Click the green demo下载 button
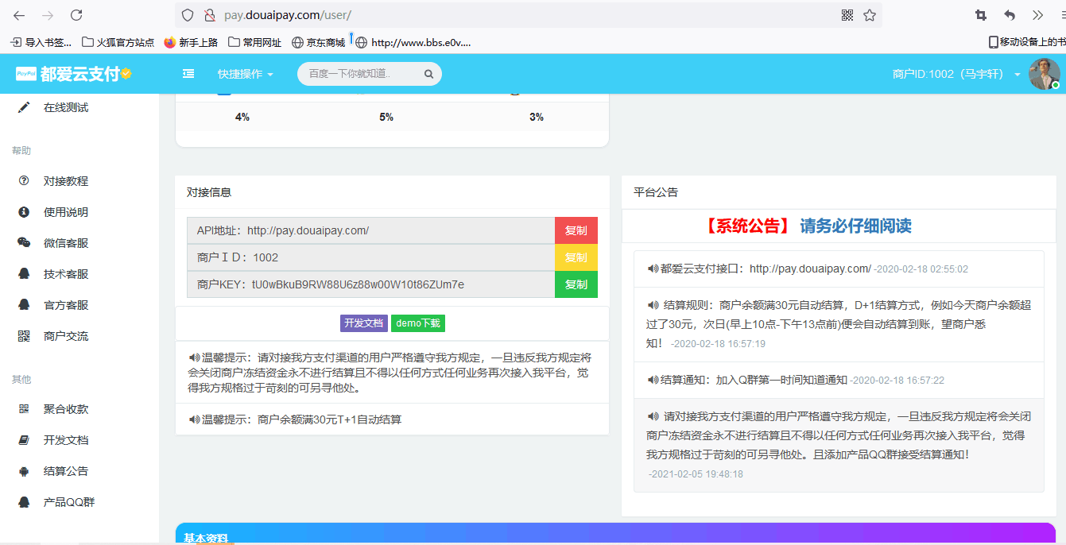The image size is (1066, 545). [417, 323]
